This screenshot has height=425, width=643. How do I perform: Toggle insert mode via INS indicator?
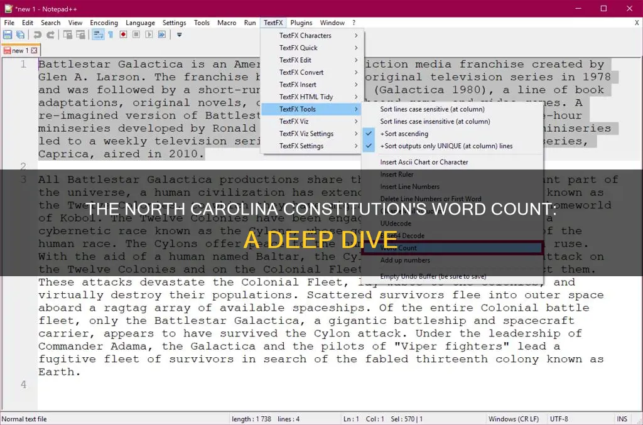622,418
